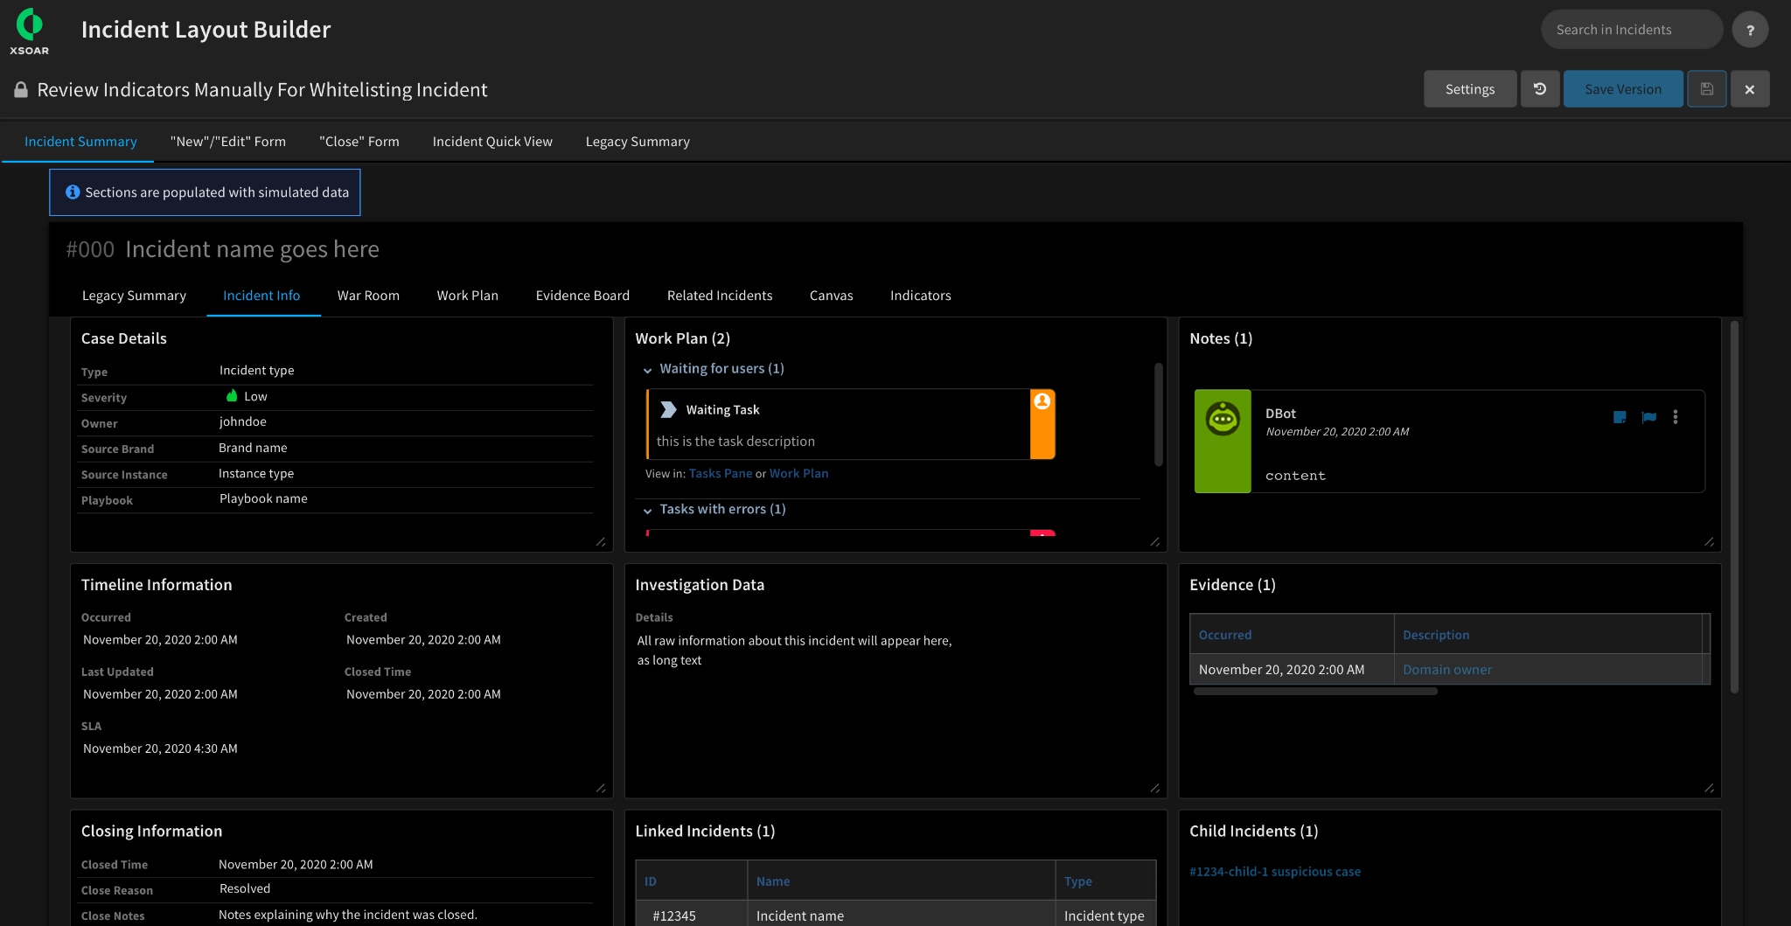The height and width of the screenshot is (926, 1791).
Task: Open the War Room tab
Action: (x=368, y=296)
